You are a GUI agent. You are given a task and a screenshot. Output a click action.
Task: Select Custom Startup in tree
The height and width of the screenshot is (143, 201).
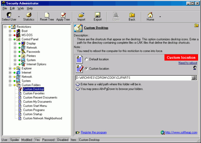pyautogui.click(x=33, y=114)
